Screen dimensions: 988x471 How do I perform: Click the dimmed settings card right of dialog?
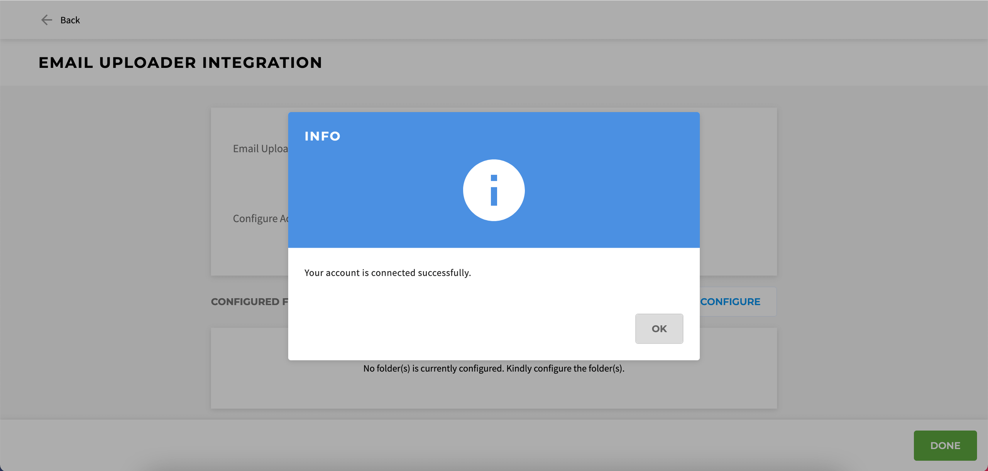(x=738, y=191)
